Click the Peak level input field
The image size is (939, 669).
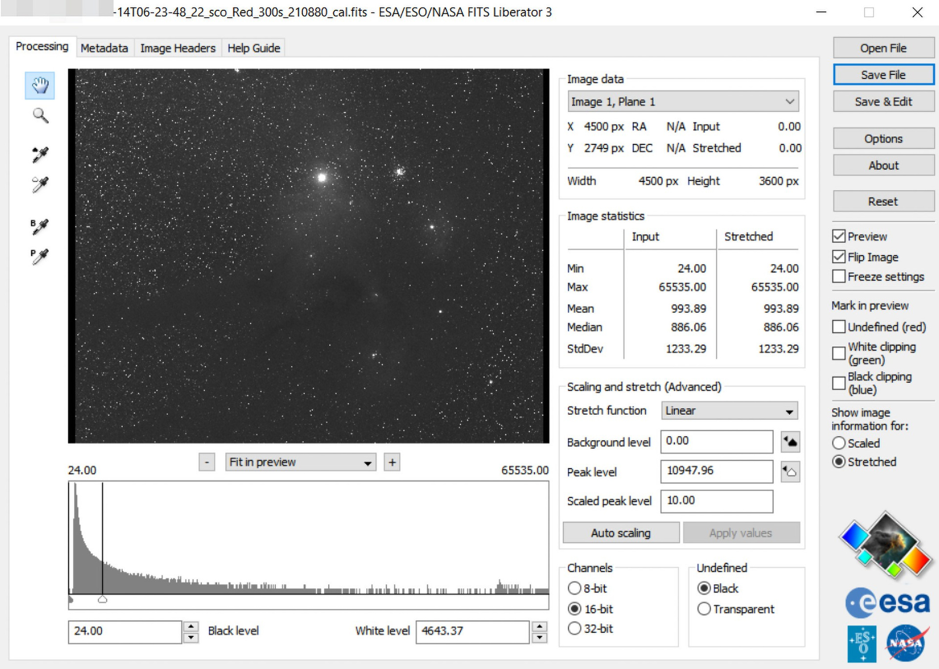[716, 471]
